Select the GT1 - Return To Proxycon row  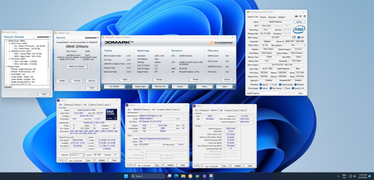click(30, 46)
